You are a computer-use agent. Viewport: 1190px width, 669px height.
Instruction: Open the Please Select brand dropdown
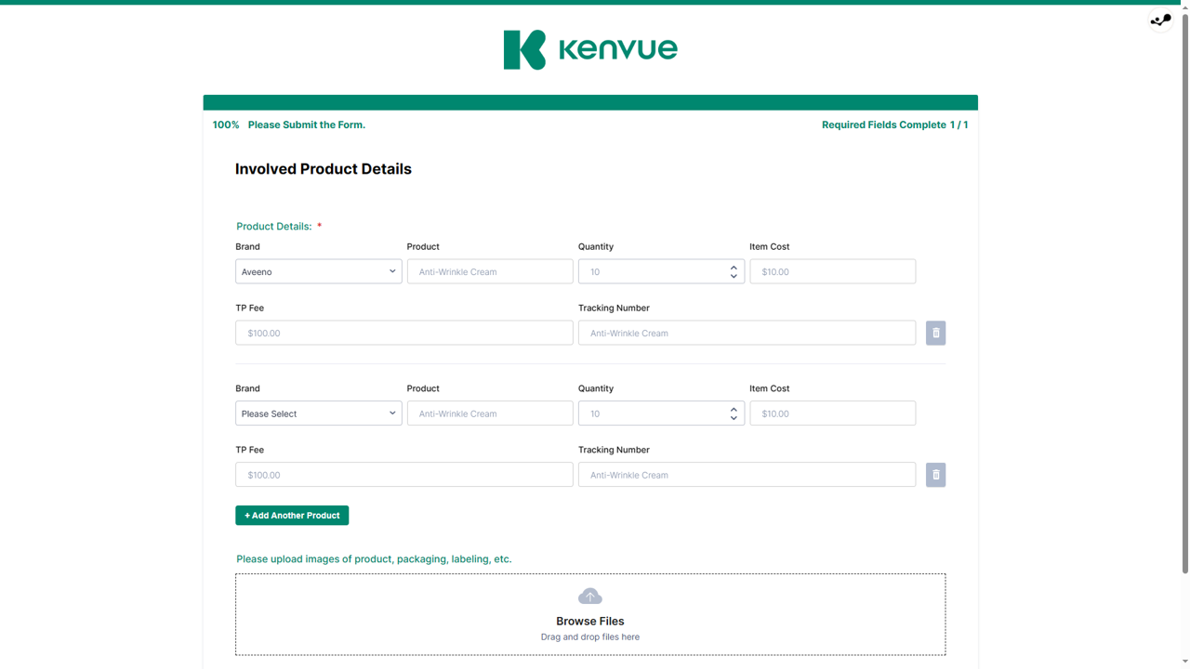point(318,413)
